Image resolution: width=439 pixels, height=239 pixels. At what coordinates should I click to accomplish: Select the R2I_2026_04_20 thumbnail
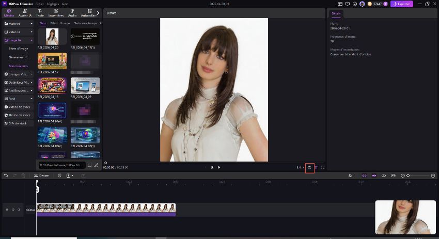coord(52,36)
